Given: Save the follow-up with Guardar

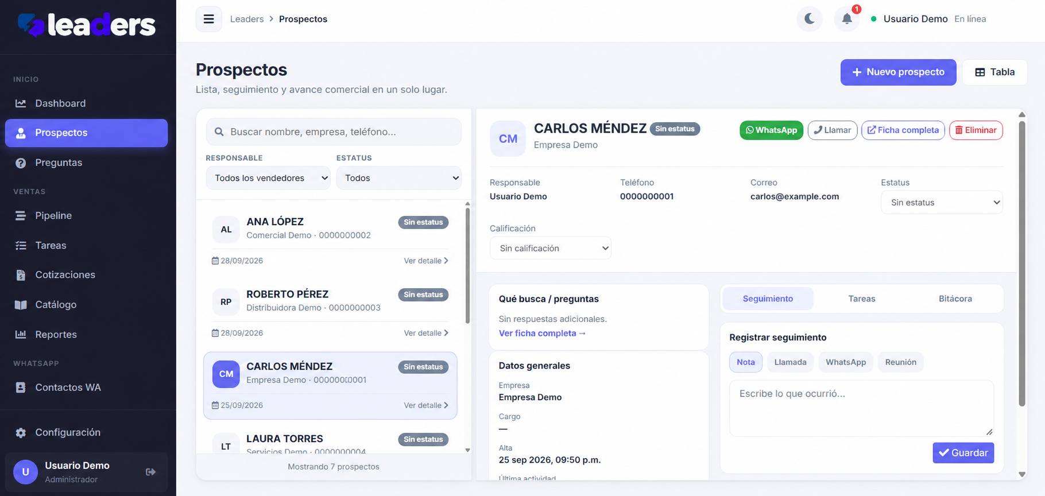Looking at the screenshot, I should [x=963, y=453].
